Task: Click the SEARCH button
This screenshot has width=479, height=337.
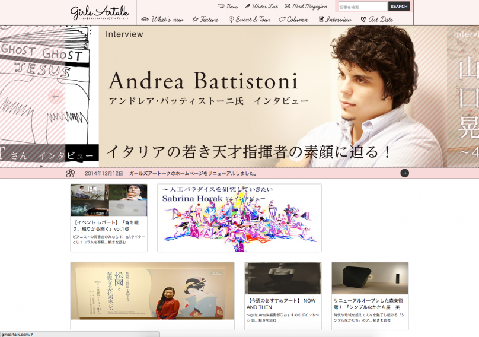Action: (x=399, y=7)
